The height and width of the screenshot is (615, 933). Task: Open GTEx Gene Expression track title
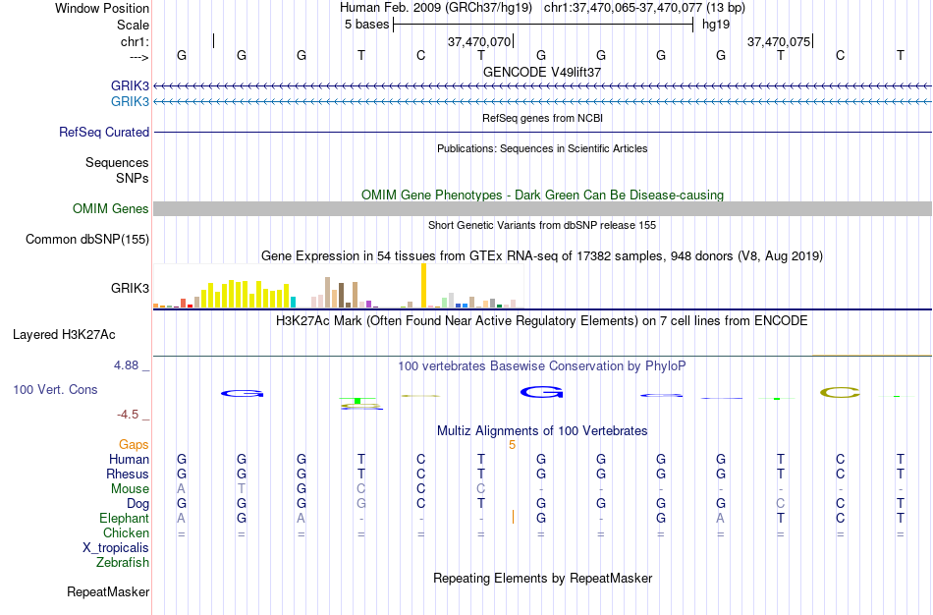(542, 256)
